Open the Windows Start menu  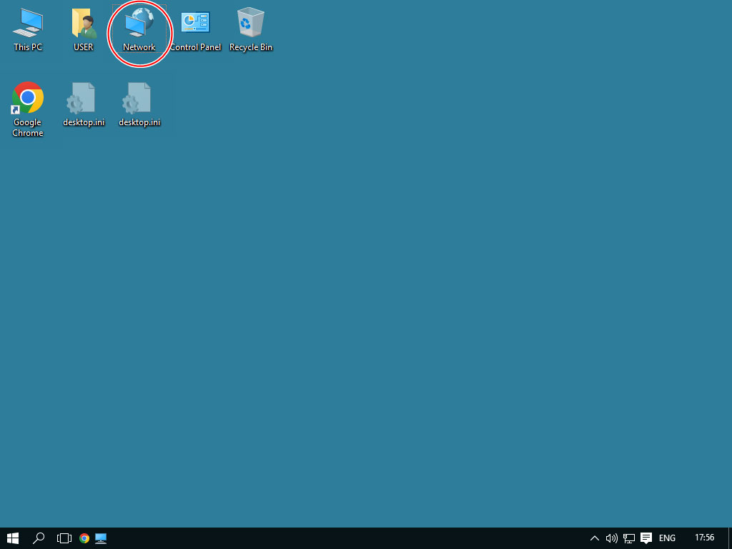tap(12, 538)
